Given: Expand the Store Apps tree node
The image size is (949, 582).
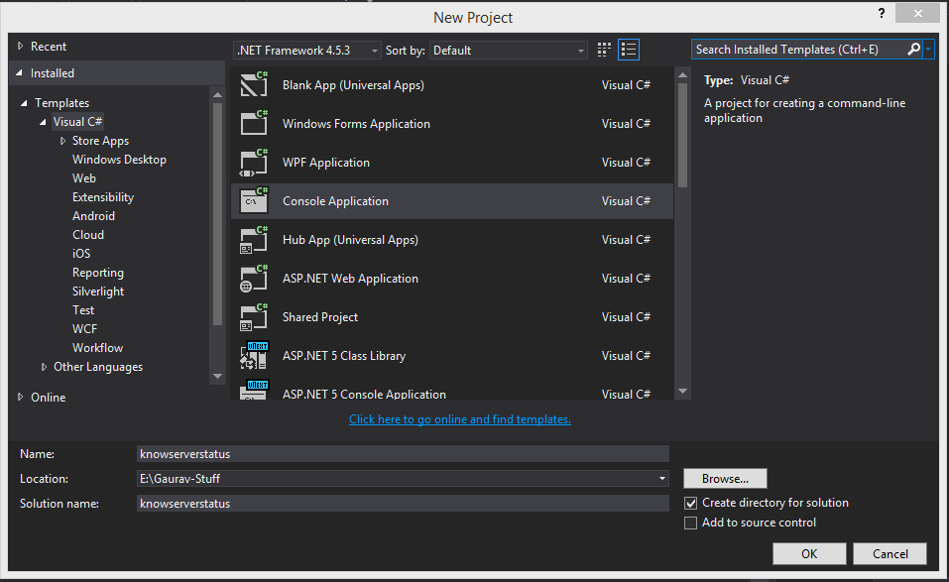Looking at the screenshot, I should [62, 141].
